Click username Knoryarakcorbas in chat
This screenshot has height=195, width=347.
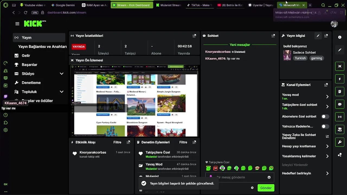click(218, 52)
